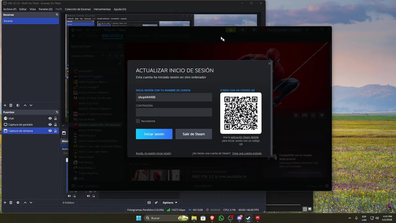Remove selected scene with trash icon in Escenas

coord(11,105)
